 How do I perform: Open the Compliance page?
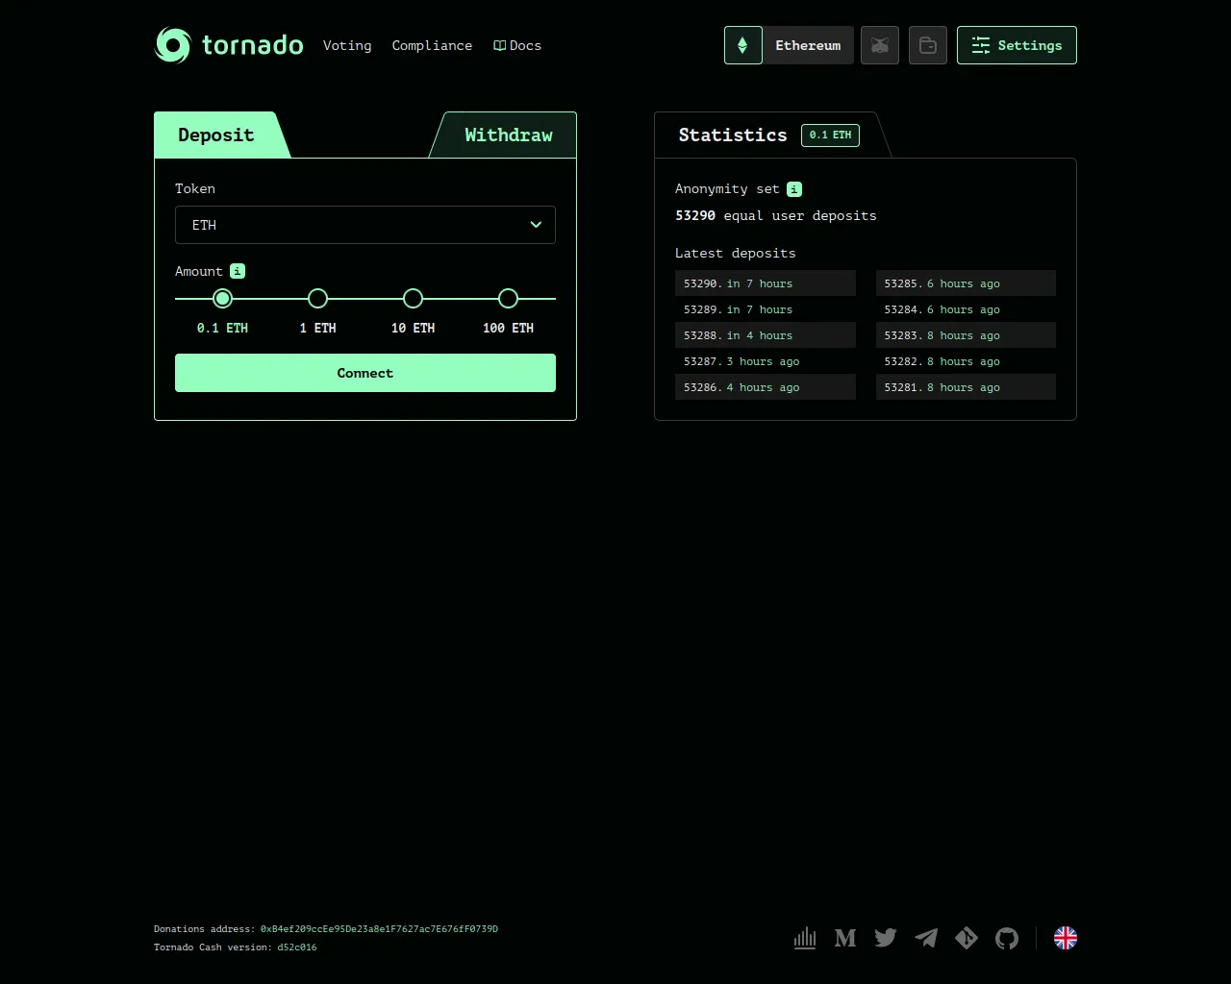(x=432, y=45)
